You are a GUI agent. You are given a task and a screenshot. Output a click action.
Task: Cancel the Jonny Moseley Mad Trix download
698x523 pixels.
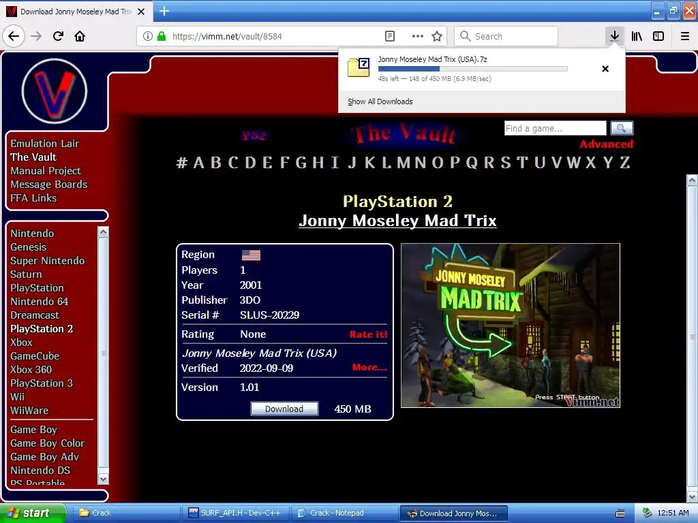tap(605, 69)
